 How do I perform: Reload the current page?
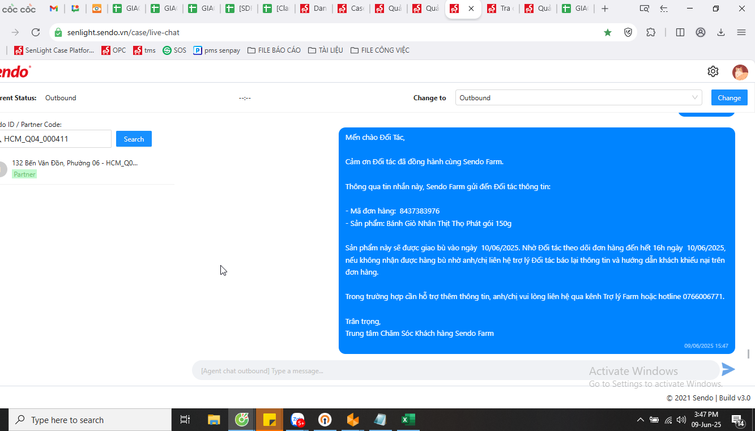[36, 32]
